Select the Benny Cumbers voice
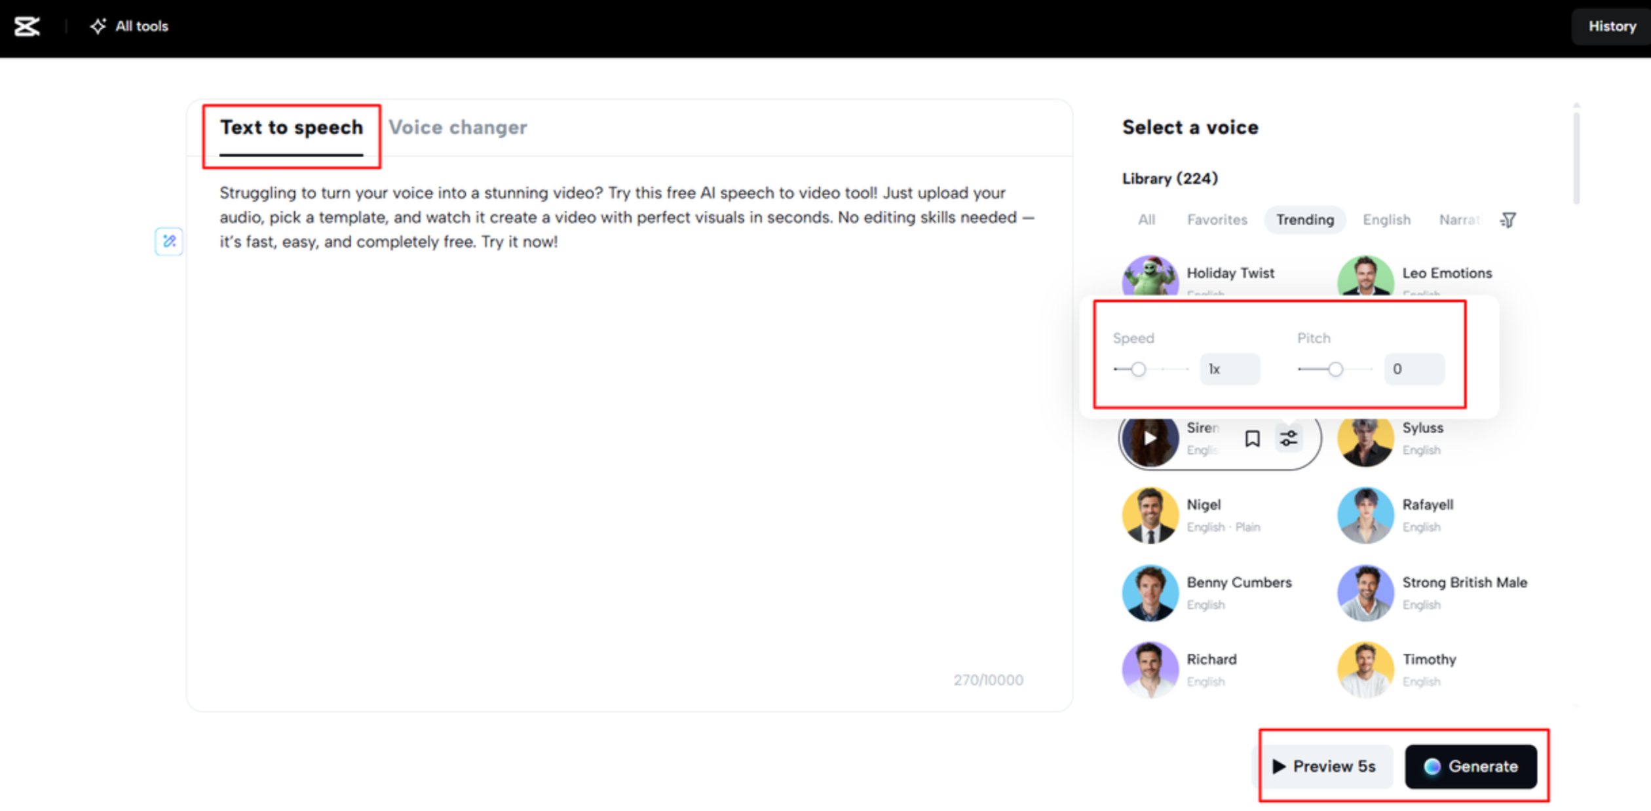 (1238, 582)
